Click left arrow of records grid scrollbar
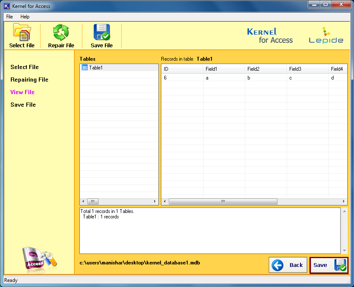Image resolution: width=354 pixels, height=287 pixels. (165, 201)
